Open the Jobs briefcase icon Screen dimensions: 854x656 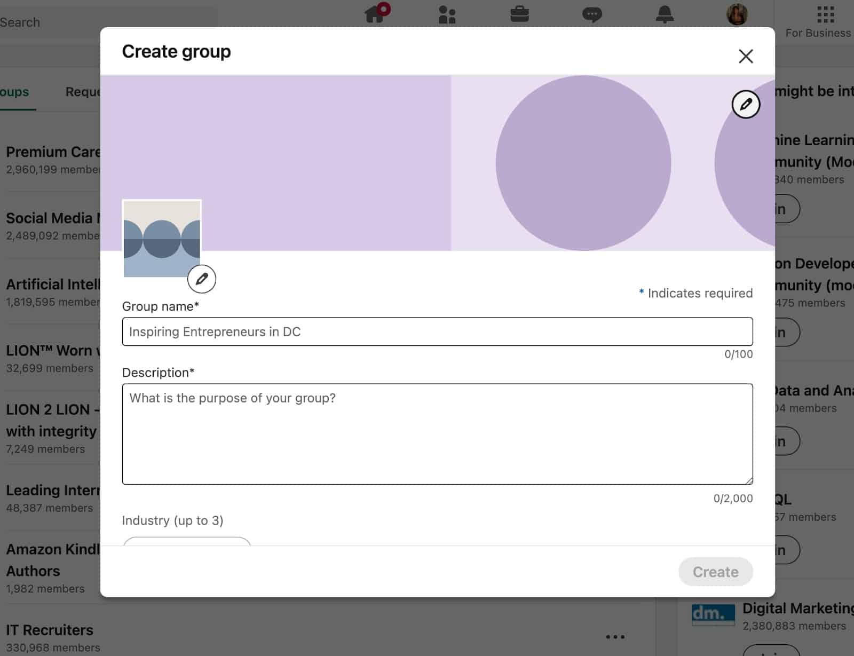520,13
